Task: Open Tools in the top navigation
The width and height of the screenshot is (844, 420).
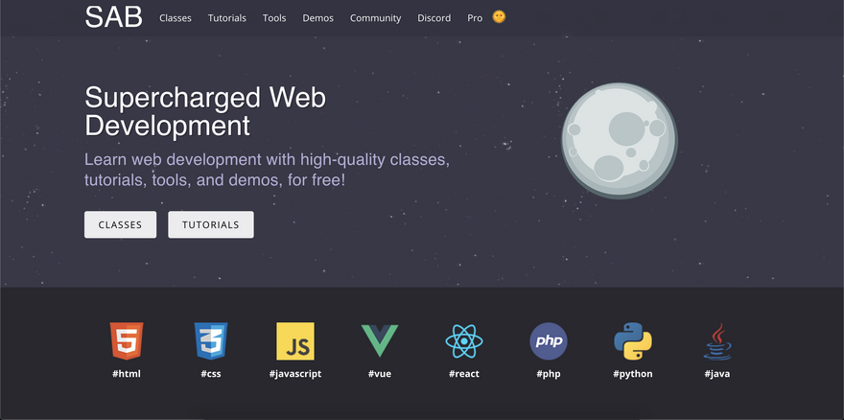Action: coord(274,18)
